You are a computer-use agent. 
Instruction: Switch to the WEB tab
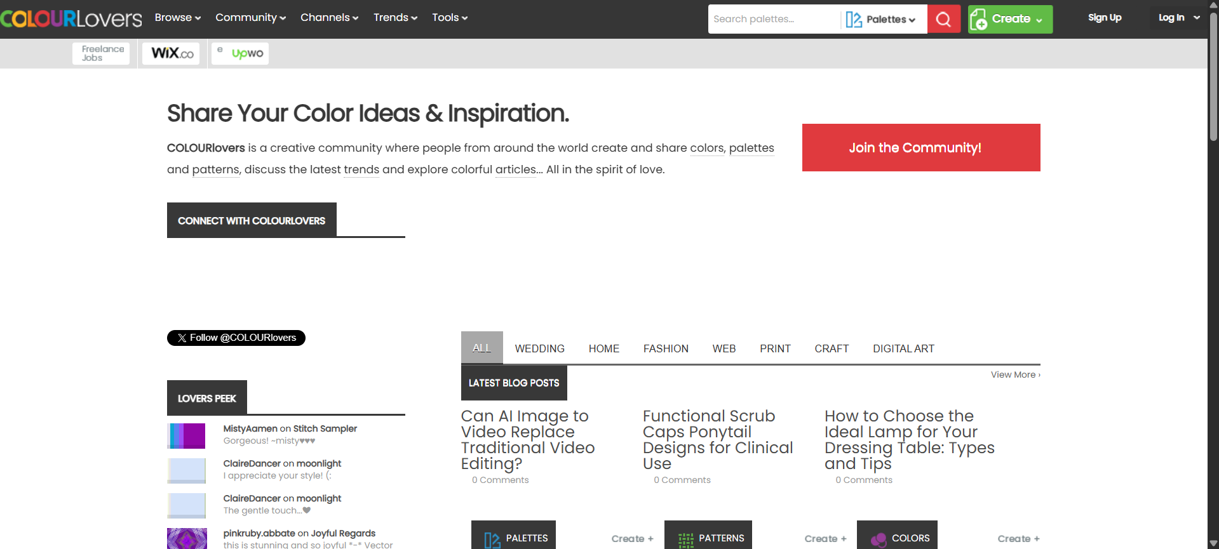(724, 348)
